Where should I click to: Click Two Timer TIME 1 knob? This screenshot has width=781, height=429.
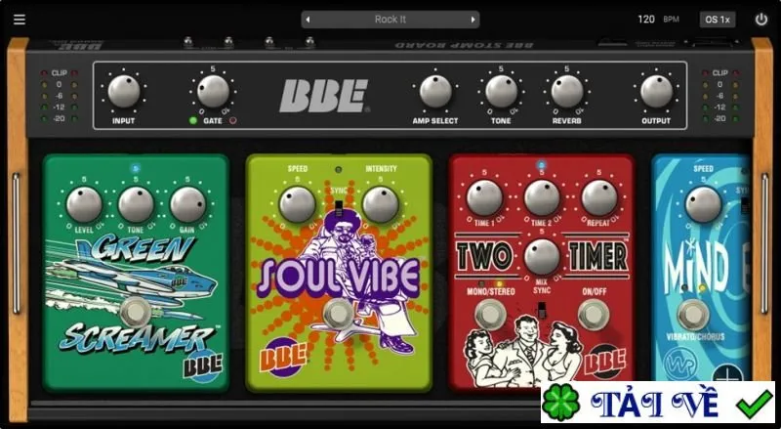click(x=484, y=198)
